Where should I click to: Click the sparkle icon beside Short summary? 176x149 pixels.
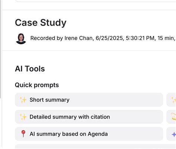click(23, 100)
